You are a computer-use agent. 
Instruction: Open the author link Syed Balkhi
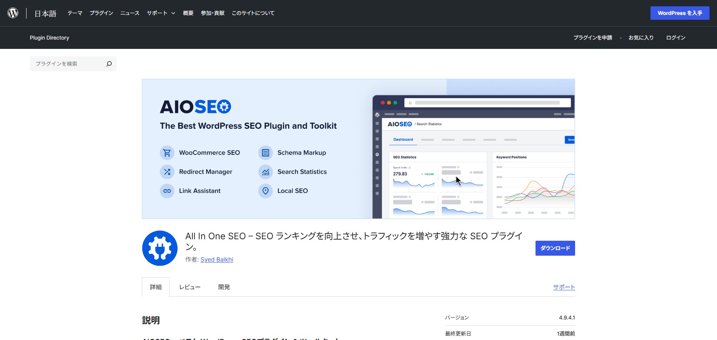click(x=217, y=259)
